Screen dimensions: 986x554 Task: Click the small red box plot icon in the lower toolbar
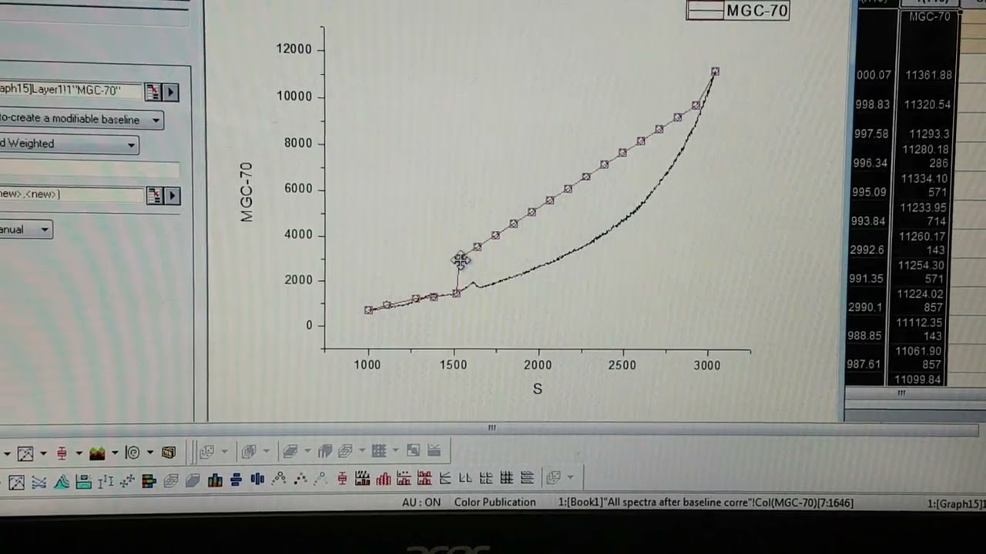click(342, 479)
